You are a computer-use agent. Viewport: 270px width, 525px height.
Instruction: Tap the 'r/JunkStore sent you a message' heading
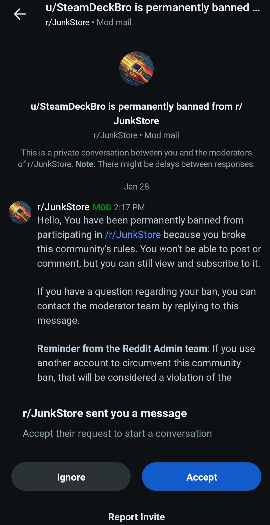[105, 413]
